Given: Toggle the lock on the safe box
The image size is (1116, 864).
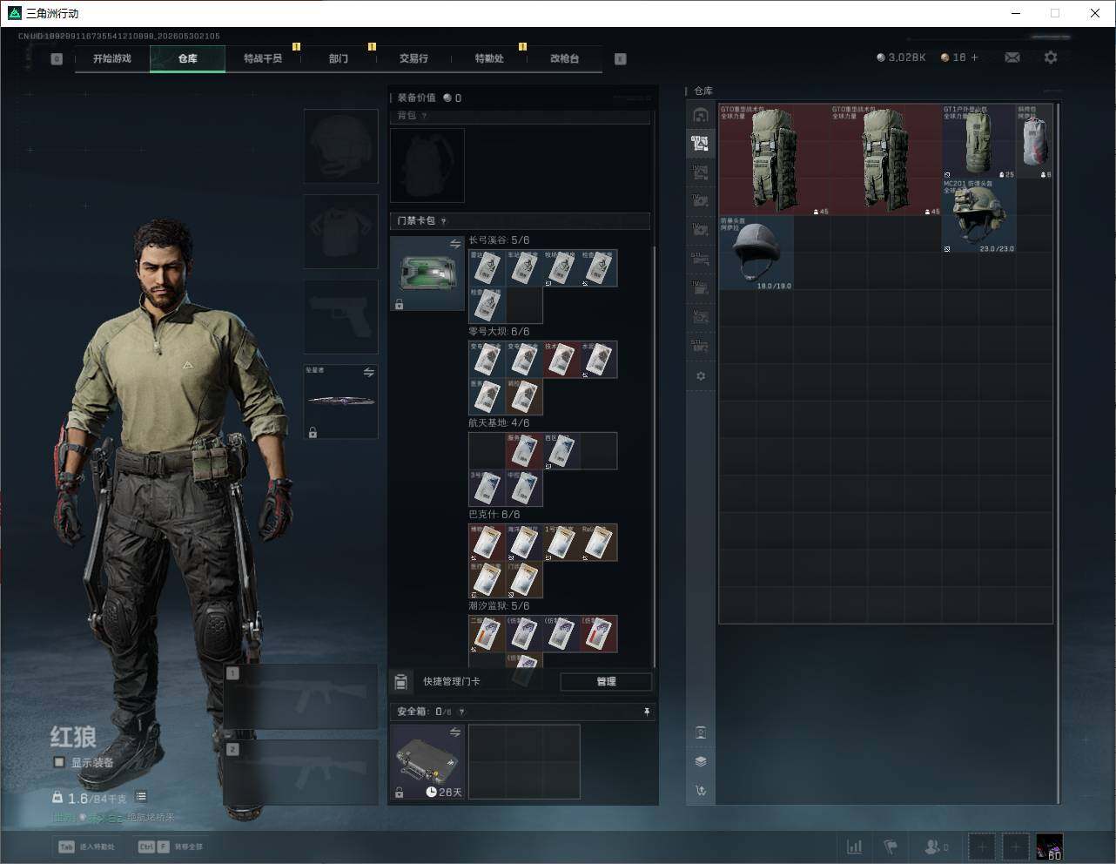Looking at the screenshot, I should (399, 793).
